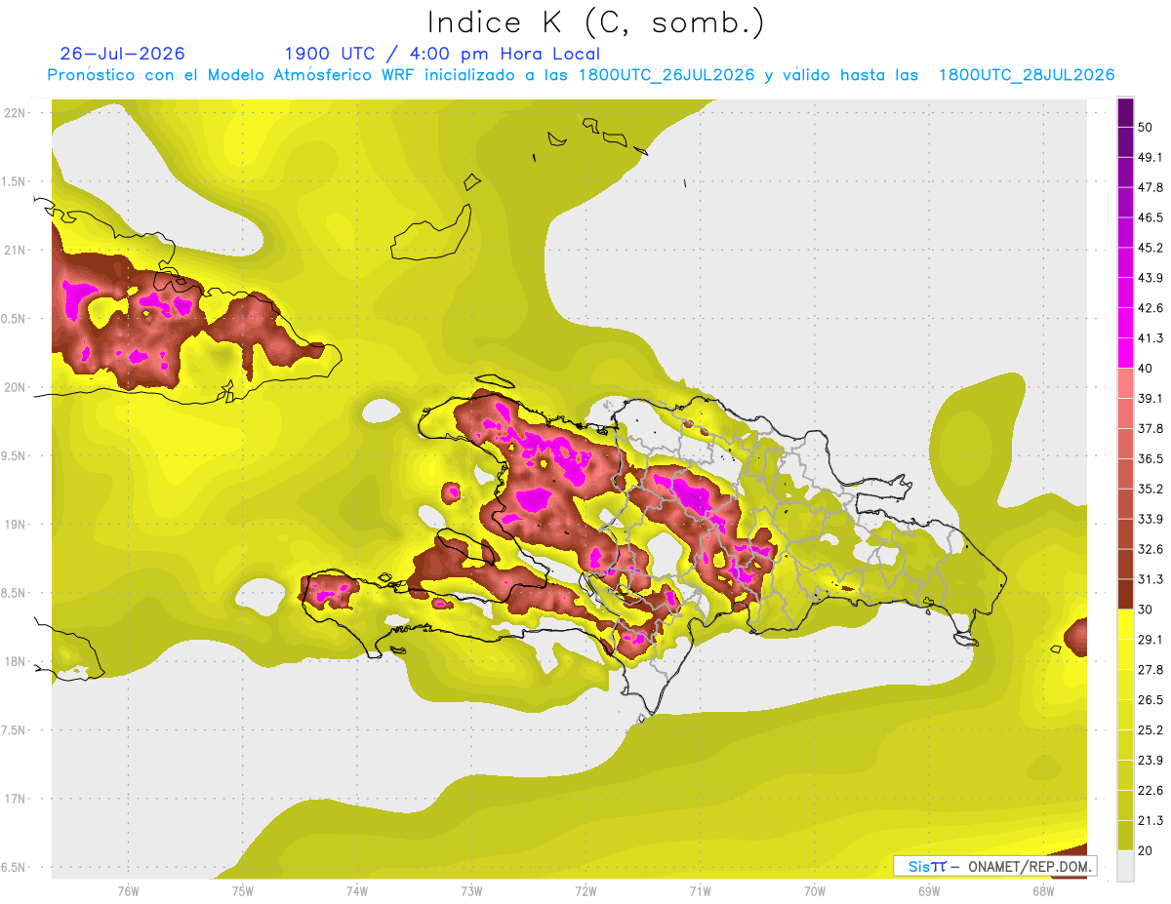Click the '22.6' colorbar label
The image size is (1171, 904).
(x=1151, y=791)
